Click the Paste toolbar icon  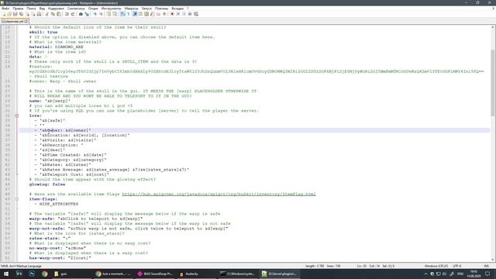(x=59, y=14)
